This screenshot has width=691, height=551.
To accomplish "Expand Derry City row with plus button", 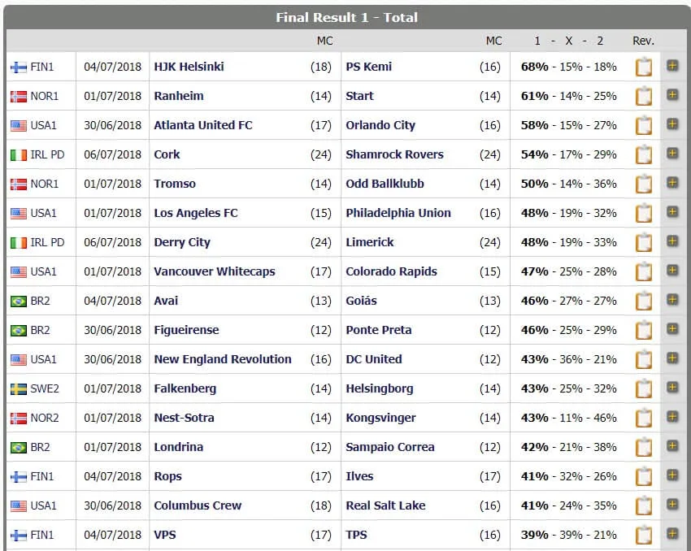I will pyautogui.click(x=672, y=241).
